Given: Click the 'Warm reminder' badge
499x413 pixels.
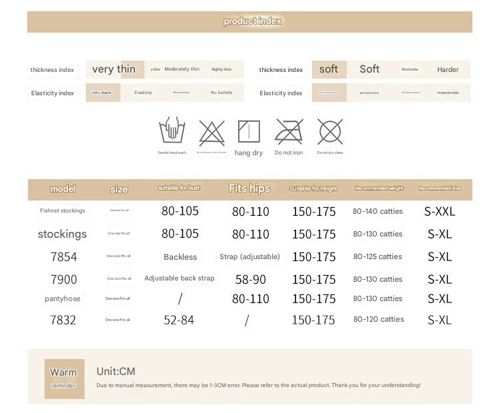Looking at the screenshot, I should click(64, 378).
